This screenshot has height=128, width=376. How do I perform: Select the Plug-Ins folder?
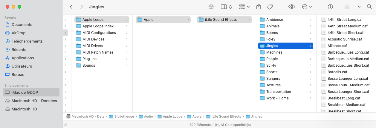pyautogui.click(x=102, y=59)
